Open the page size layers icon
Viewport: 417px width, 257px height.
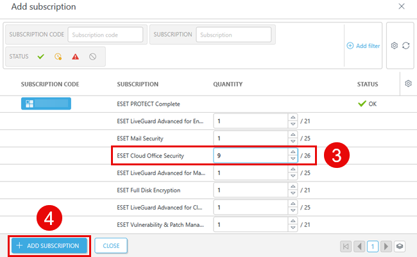[400, 246]
